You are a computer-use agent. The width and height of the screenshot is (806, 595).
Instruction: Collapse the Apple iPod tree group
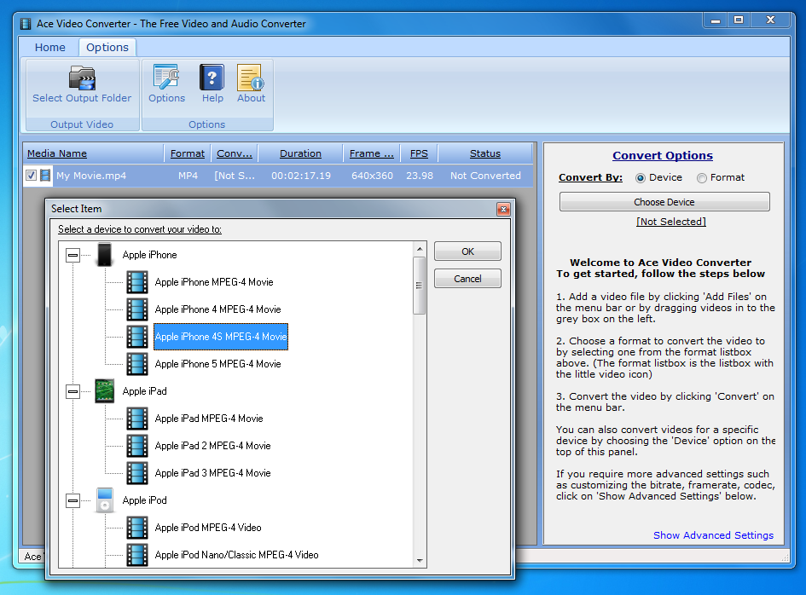coord(73,500)
